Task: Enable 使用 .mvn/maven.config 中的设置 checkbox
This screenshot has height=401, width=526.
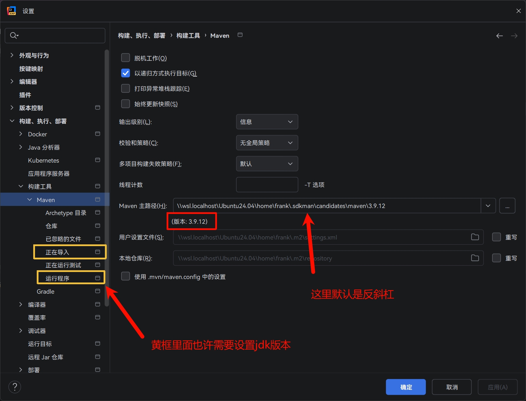Action: point(125,276)
